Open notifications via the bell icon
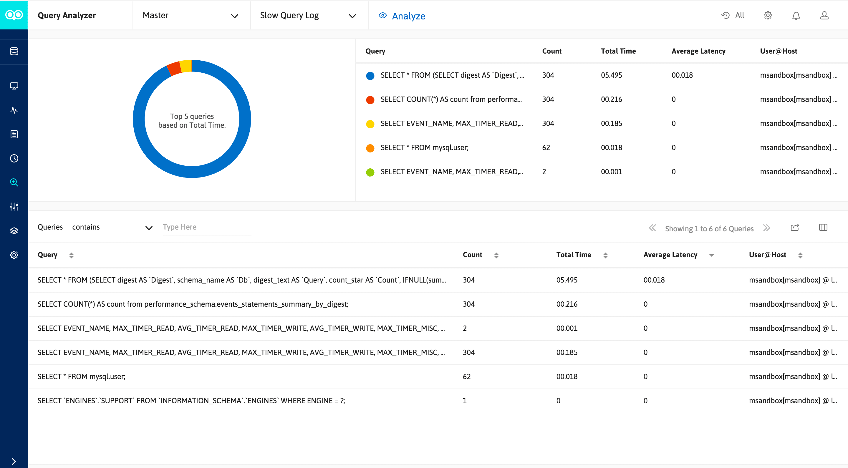Screen dimensions: 848x468 click(x=796, y=15)
